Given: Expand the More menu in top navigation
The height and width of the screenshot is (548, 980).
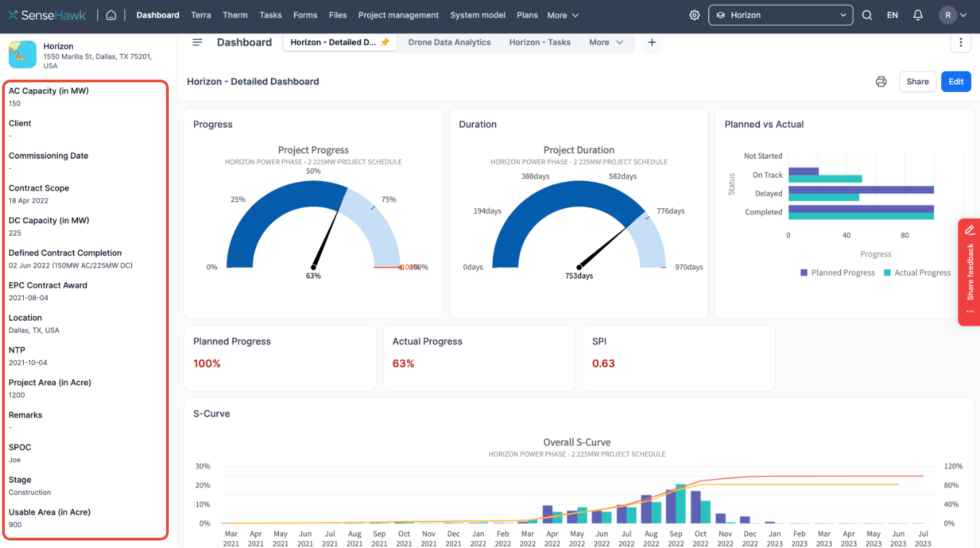Looking at the screenshot, I should (563, 15).
